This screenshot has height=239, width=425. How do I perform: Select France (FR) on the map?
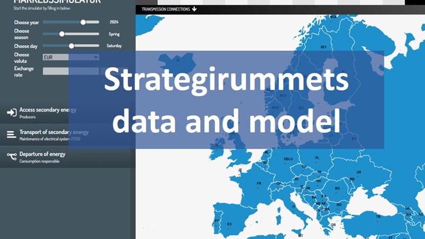pos(259,183)
